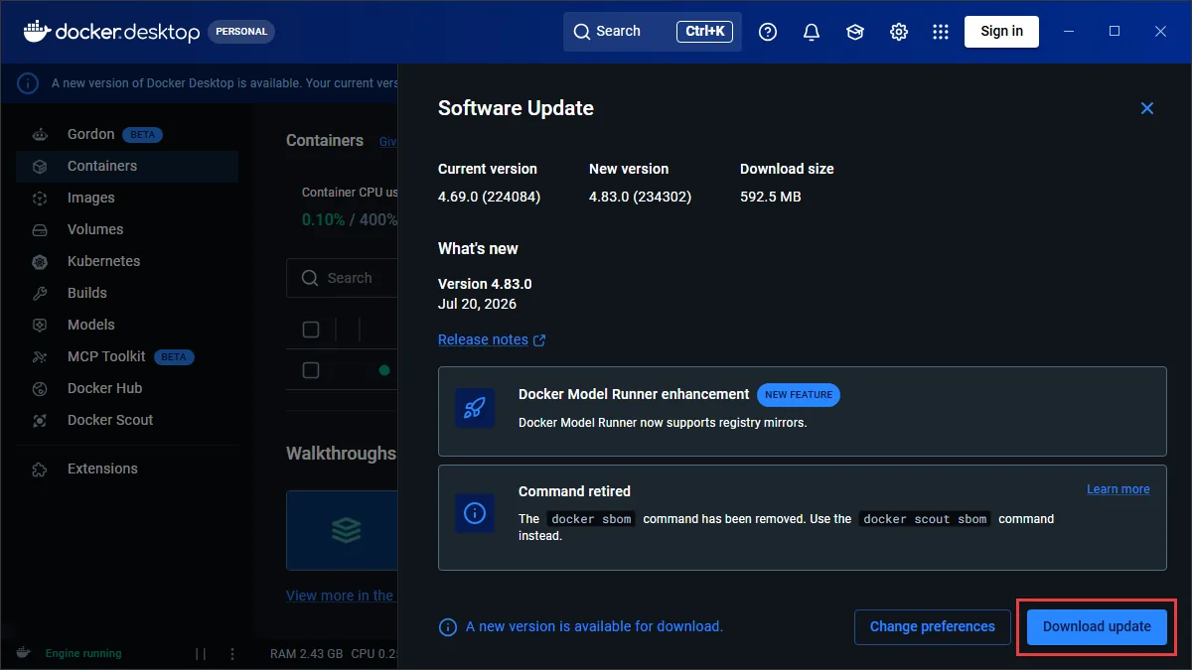Close the Software Update panel
Viewport: 1192px width, 670px height.
(x=1147, y=108)
